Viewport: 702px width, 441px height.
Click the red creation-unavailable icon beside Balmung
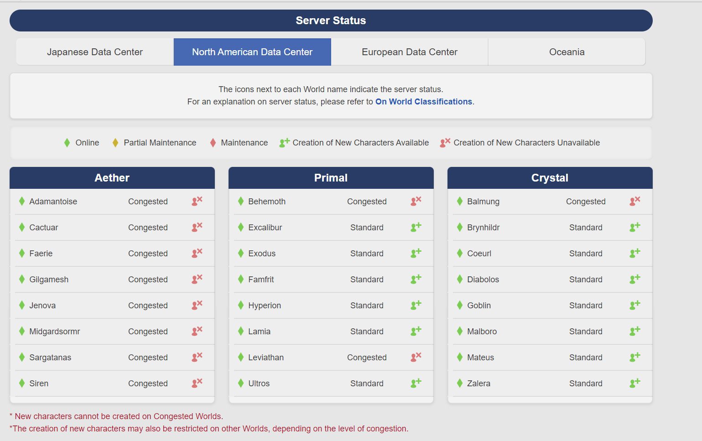click(634, 201)
